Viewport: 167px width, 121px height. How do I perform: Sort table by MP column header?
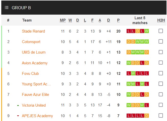click(x=63, y=20)
